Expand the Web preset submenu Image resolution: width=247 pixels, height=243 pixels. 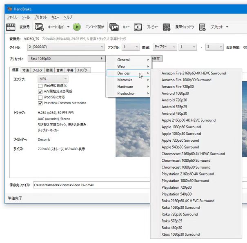(x=128, y=66)
